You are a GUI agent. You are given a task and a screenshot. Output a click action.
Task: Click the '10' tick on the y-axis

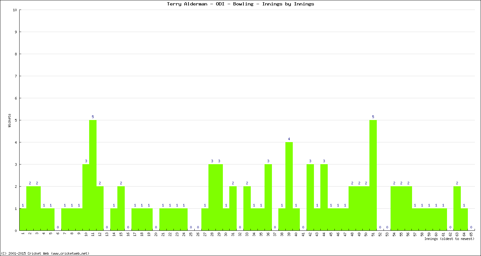click(x=15, y=10)
